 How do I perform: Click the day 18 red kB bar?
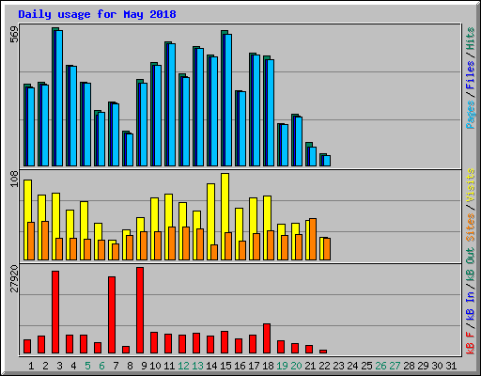coord(267,338)
